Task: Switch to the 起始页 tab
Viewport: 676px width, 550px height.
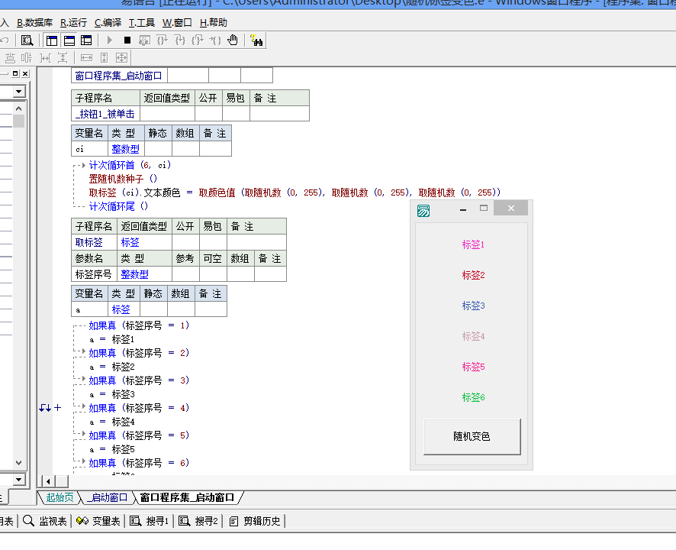Action: (60, 498)
